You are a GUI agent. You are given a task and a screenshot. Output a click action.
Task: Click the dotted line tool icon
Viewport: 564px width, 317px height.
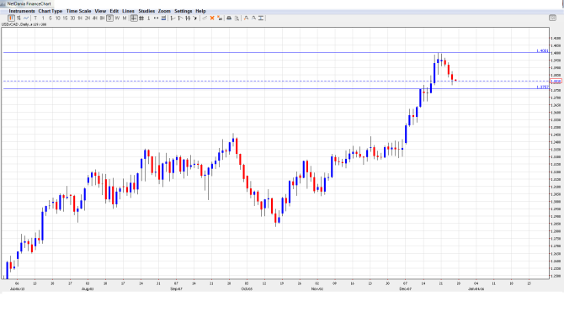tap(156, 18)
